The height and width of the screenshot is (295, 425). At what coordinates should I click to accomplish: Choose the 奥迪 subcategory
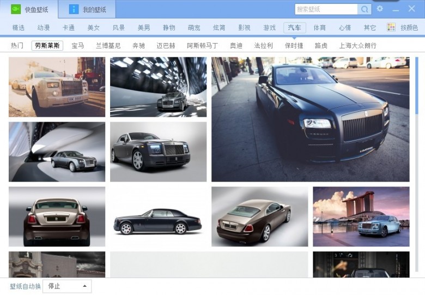tap(236, 46)
